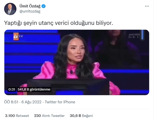Click the 6 Ağu 2022 date

31,102
